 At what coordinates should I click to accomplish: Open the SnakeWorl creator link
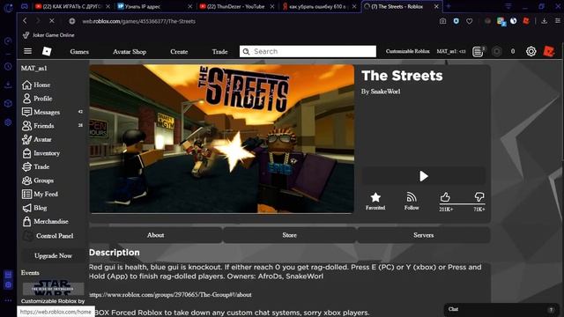point(385,92)
